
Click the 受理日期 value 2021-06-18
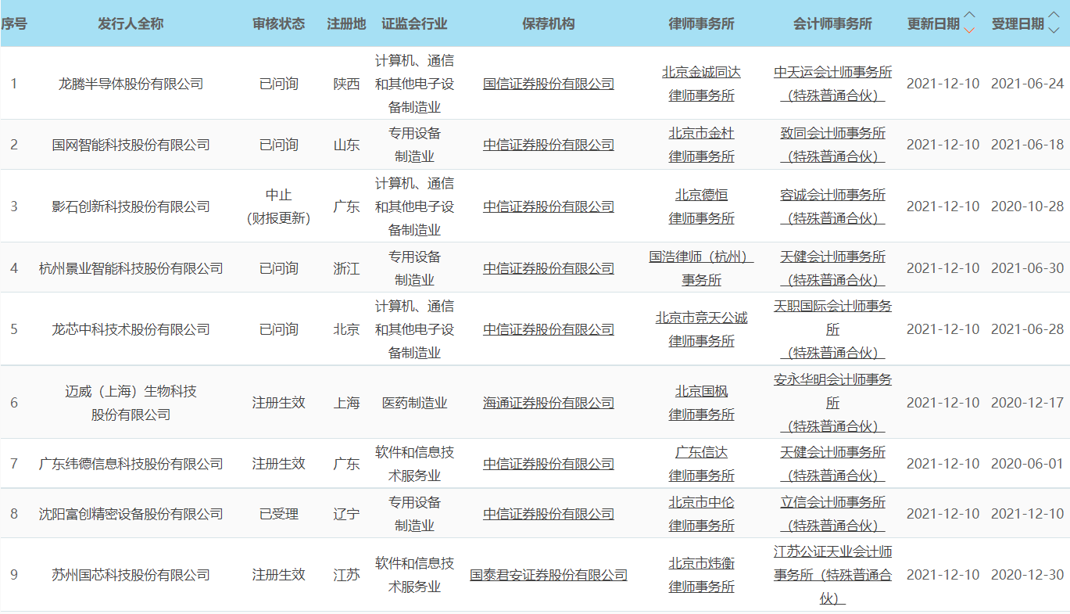coord(1027,145)
